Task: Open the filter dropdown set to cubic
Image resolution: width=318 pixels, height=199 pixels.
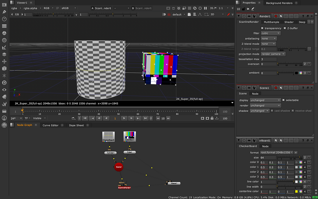Action: 271,33
